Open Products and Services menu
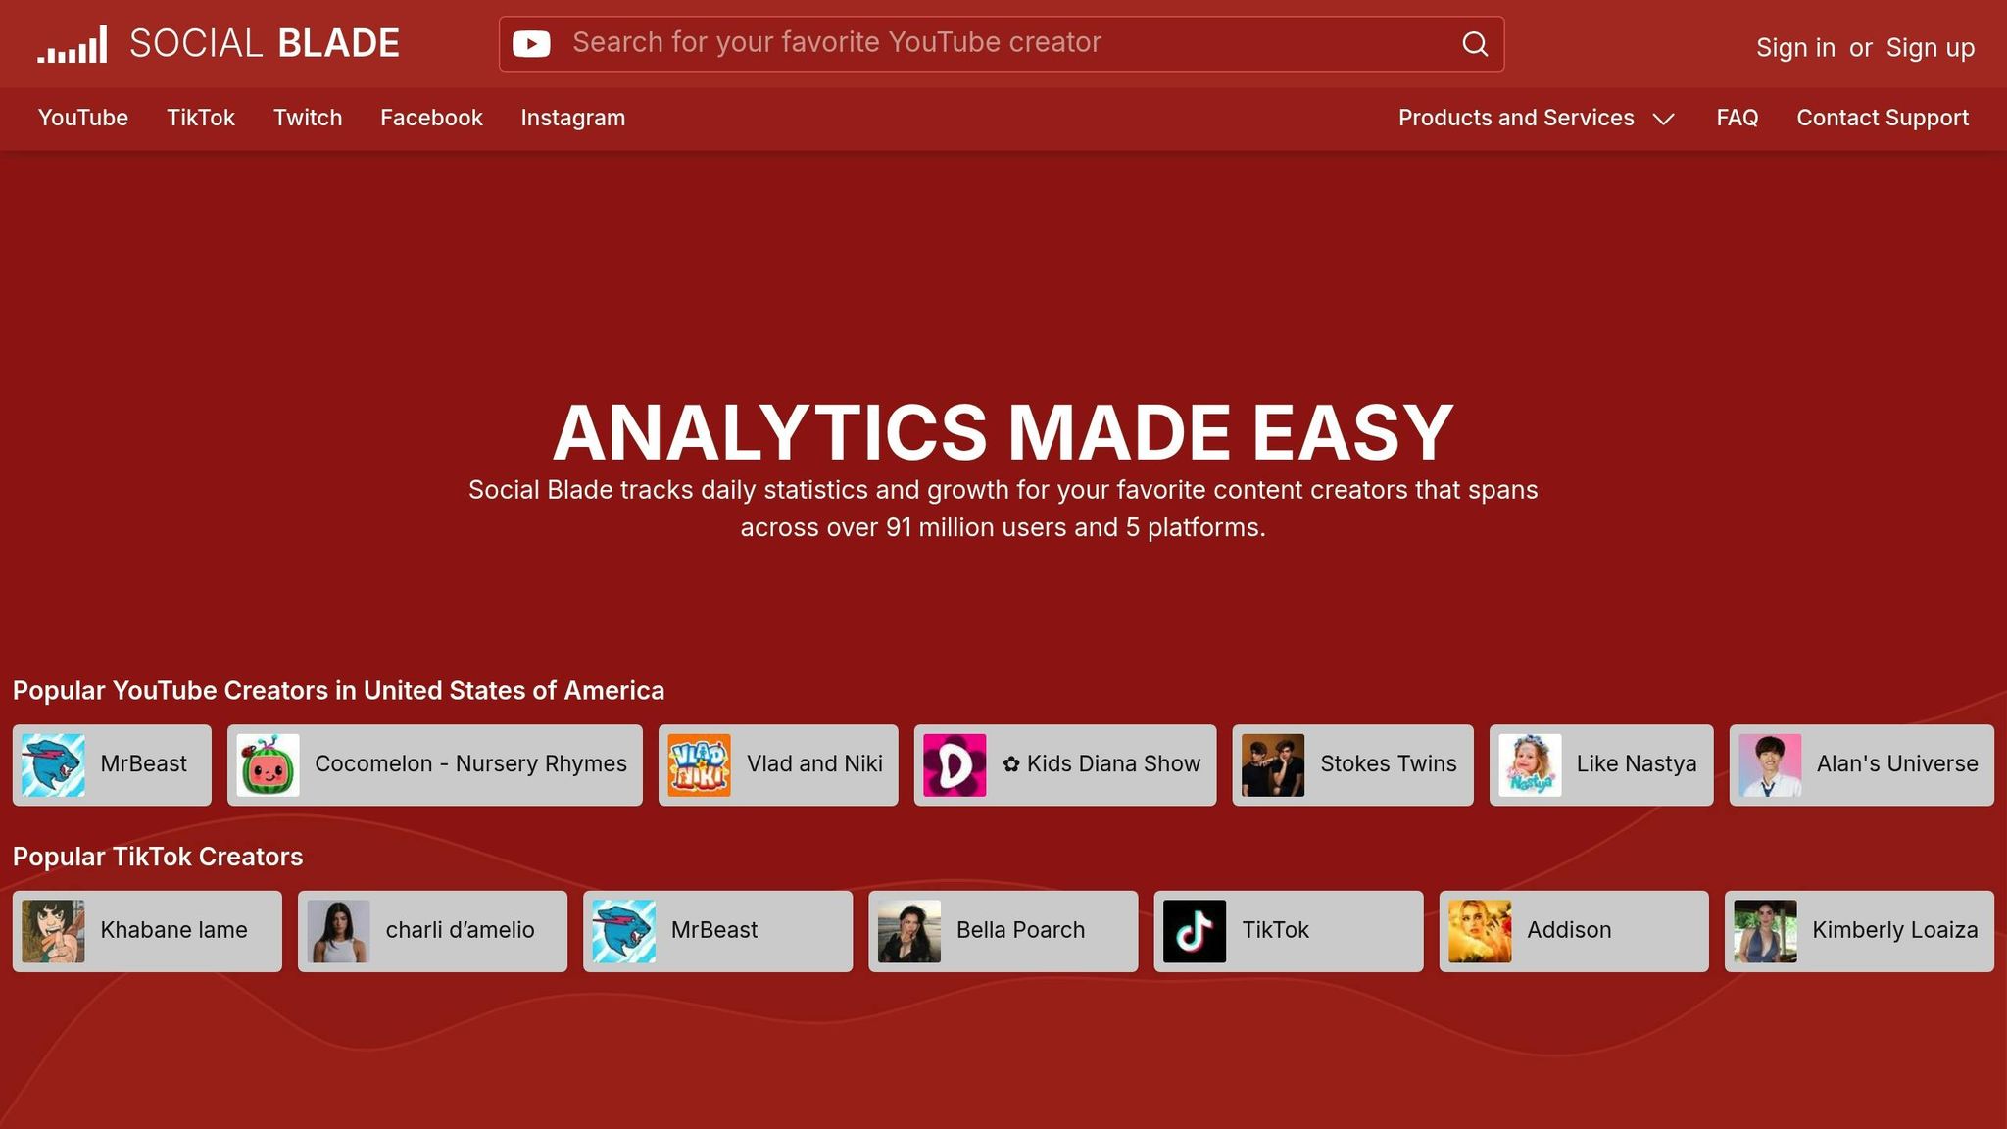Viewport: 2007px width, 1129px height. [x=1515, y=118]
